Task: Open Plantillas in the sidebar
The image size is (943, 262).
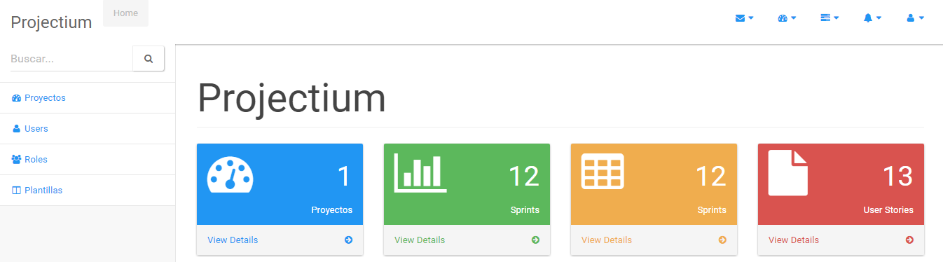Action: pyautogui.click(x=88, y=191)
